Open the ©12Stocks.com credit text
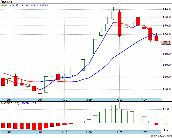 click(161, 136)
